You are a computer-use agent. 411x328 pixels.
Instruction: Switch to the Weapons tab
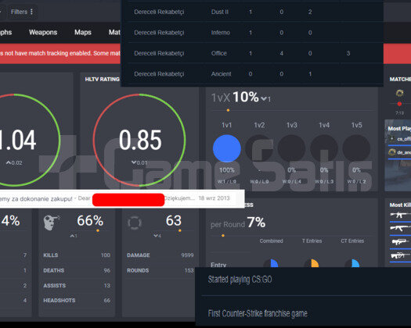click(x=43, y=32)
